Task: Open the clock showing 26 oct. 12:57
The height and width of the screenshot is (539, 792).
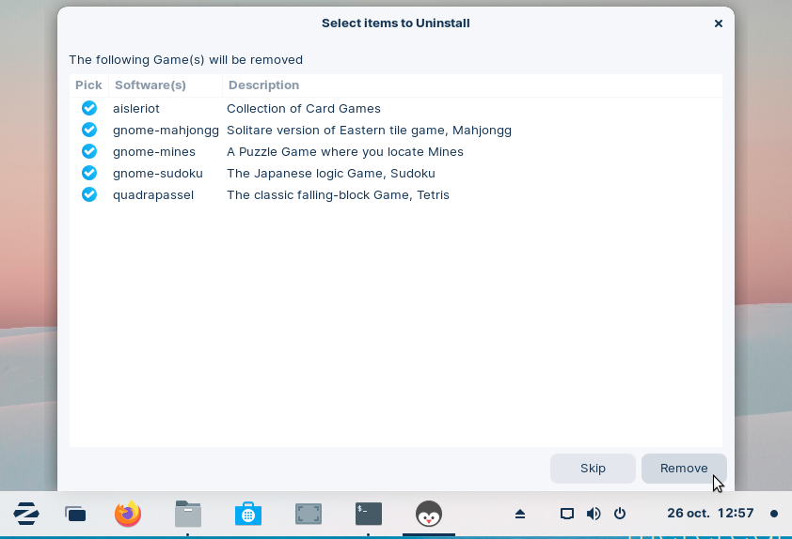Action: 710,514
